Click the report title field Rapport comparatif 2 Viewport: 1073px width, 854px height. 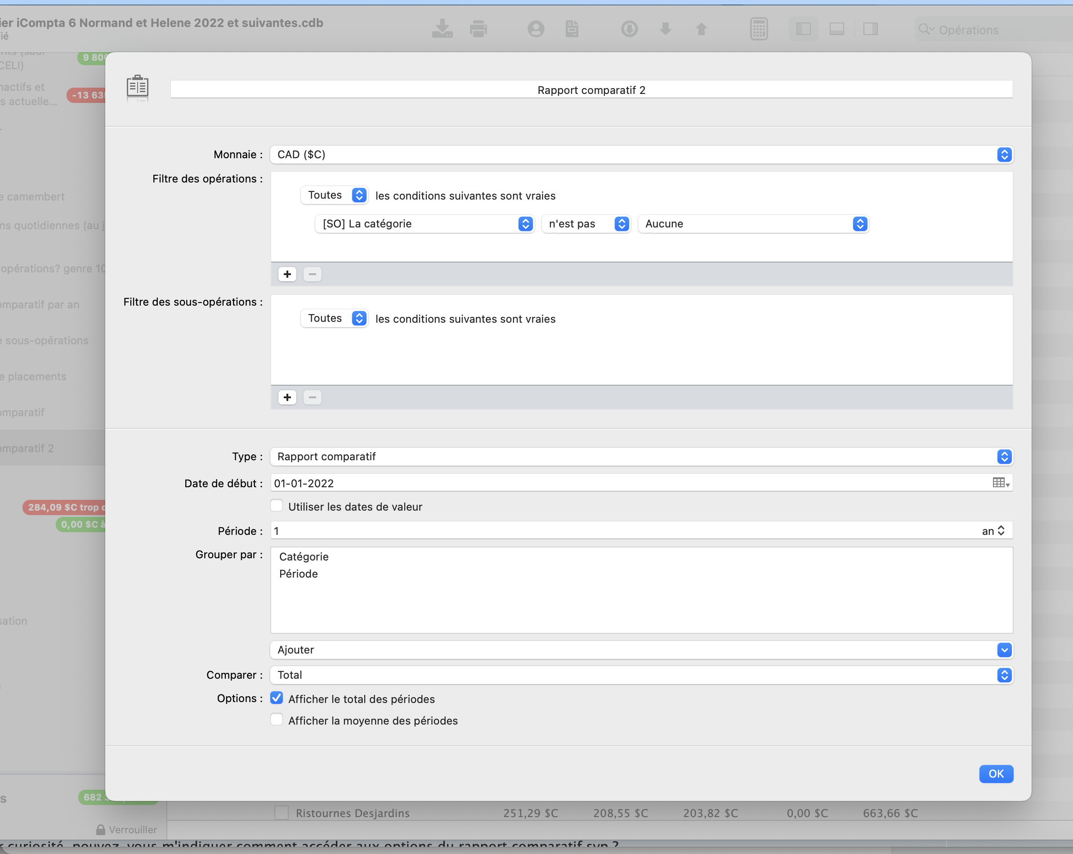[x=591, y=89]
